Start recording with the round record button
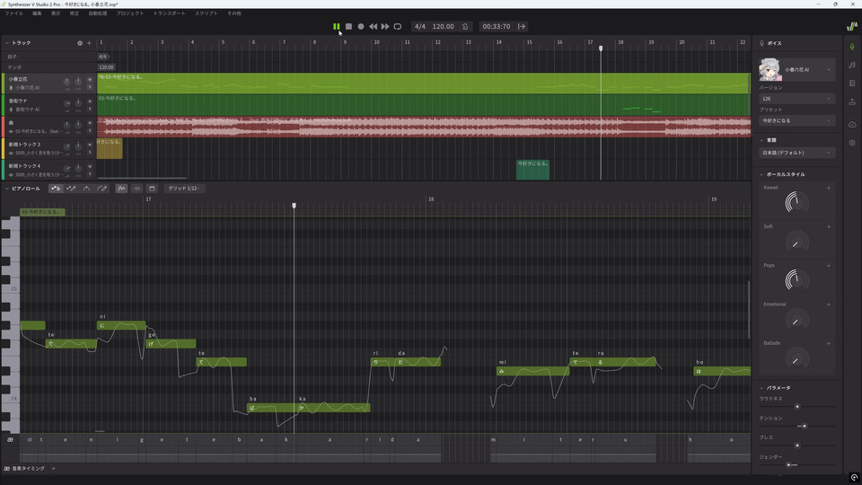The height and width of the screenshot is (485, 862). [361, 26]
